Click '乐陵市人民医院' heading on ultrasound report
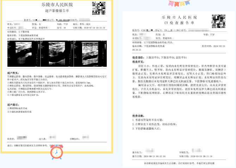This screenshot has height=168, width=236. tap(57, 5)
